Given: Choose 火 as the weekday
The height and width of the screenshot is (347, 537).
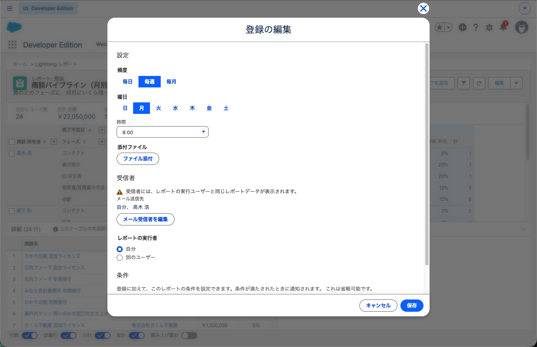Looking at the screenshot, I should coord(158,108).
